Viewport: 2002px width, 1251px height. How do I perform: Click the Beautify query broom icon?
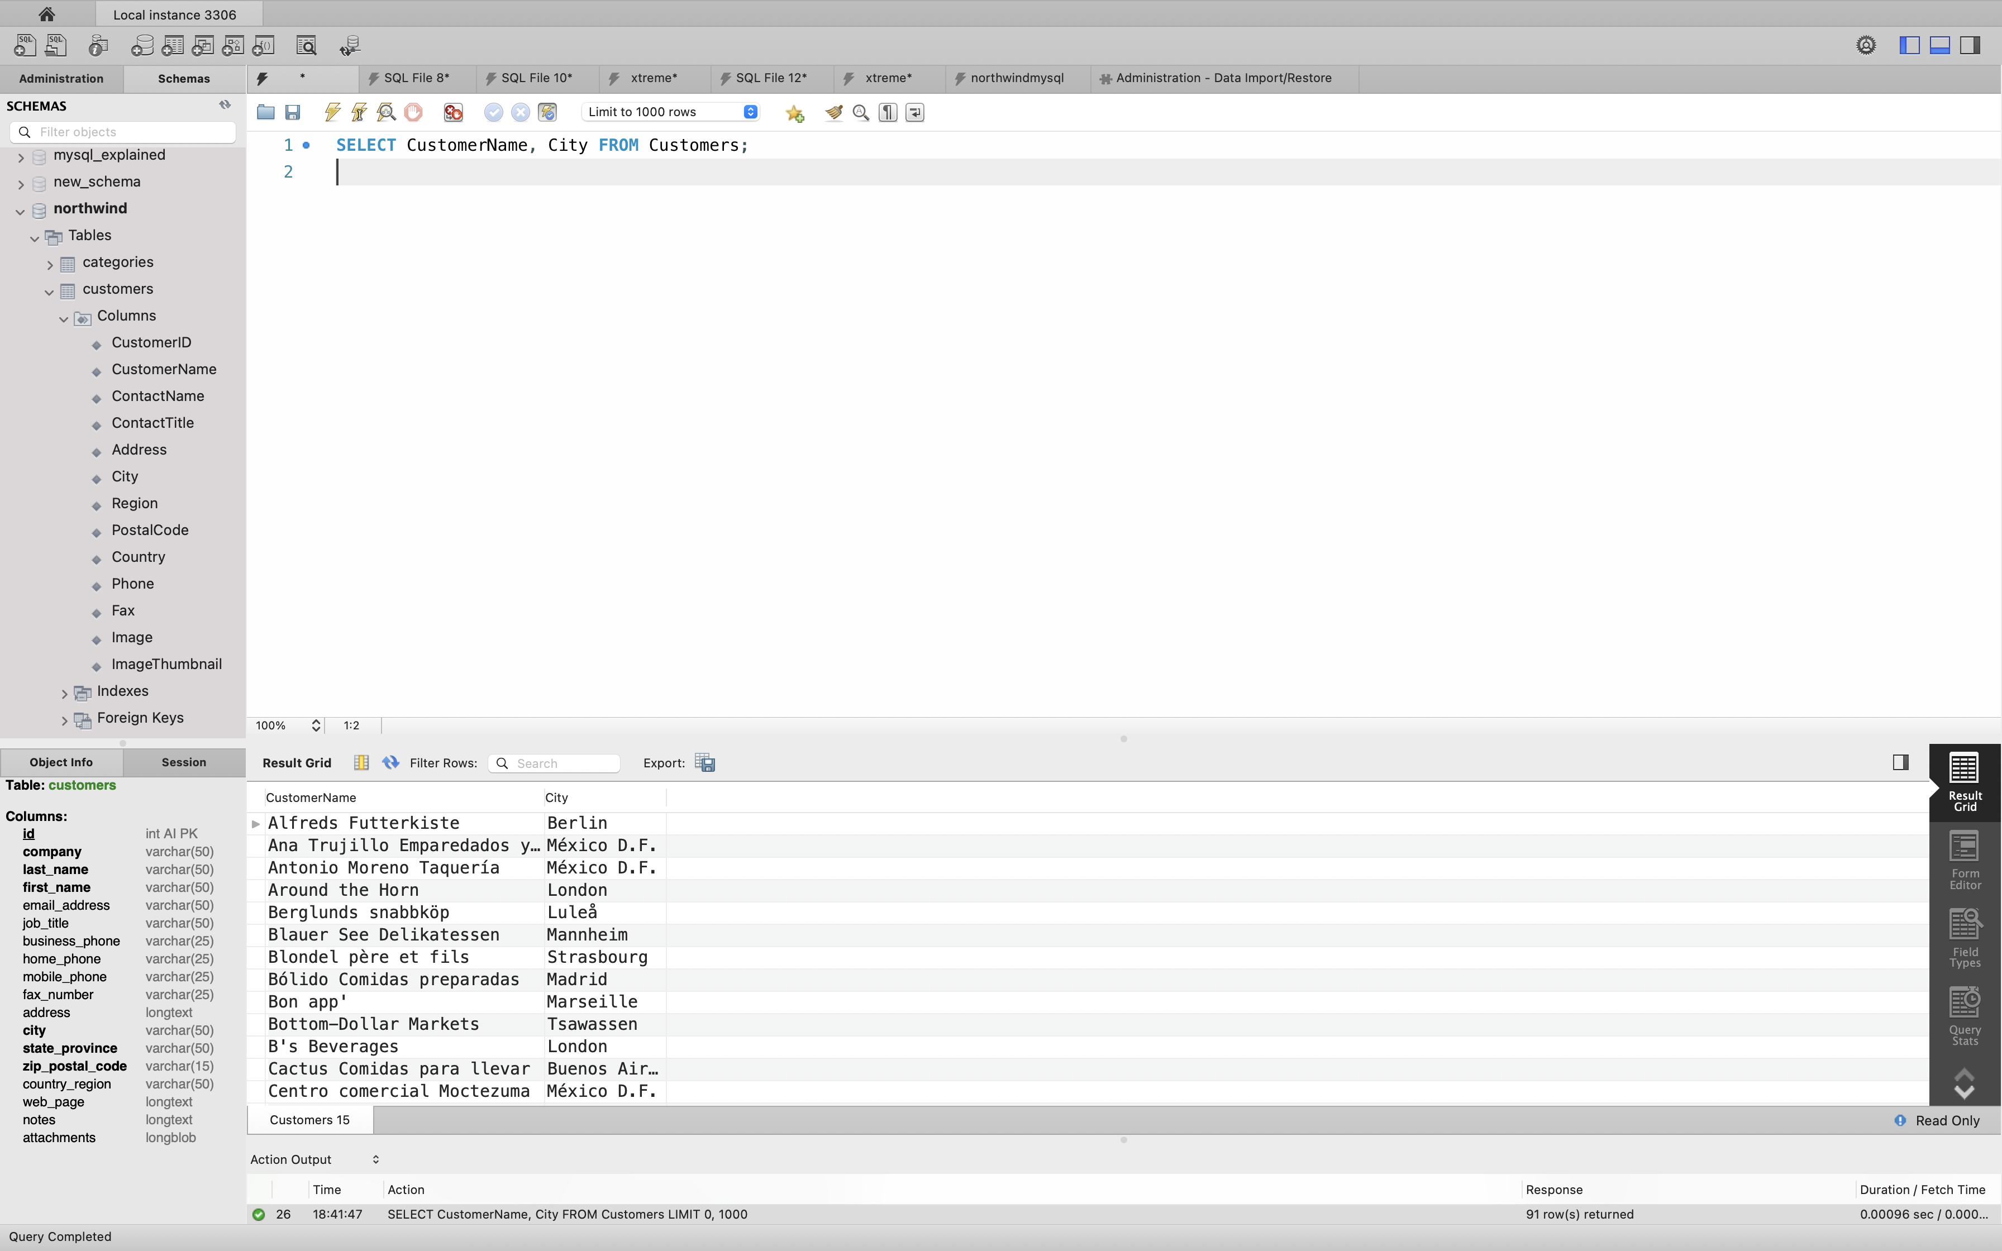[x=833, y=112]
